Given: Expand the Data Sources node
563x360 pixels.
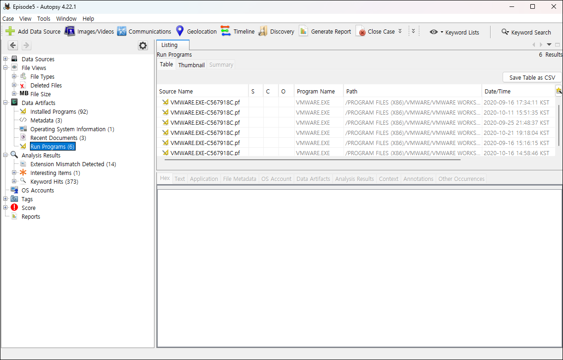Looking at the screenshot, I should pyautogui.click(x=6, y=59).
